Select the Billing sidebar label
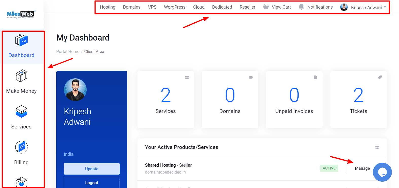The width and height of the screenshot is (399, 188). coord(21,162)
